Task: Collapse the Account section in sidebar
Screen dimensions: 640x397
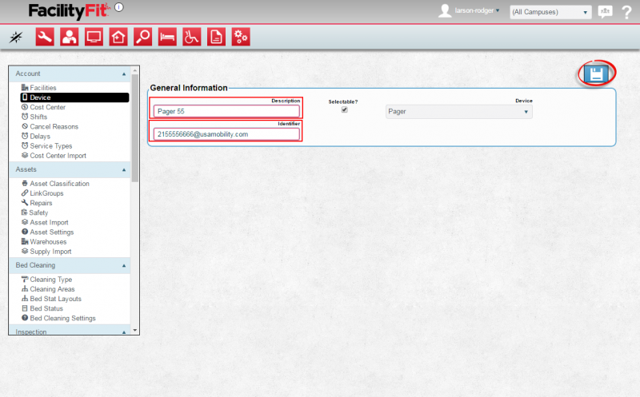Action: 124,73
